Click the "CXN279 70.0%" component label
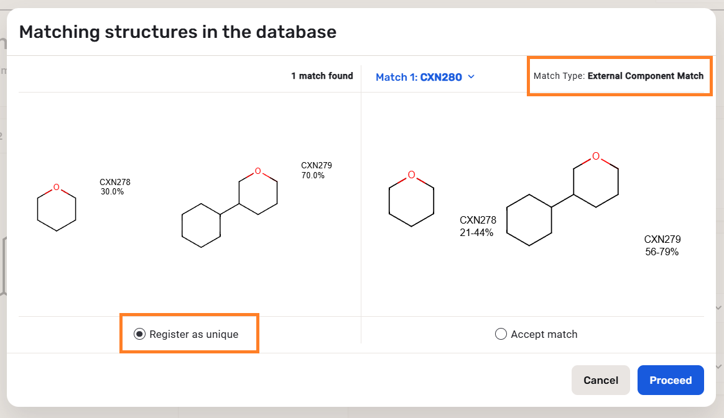Screen dimensions: 724x418 tap(316, 170)
